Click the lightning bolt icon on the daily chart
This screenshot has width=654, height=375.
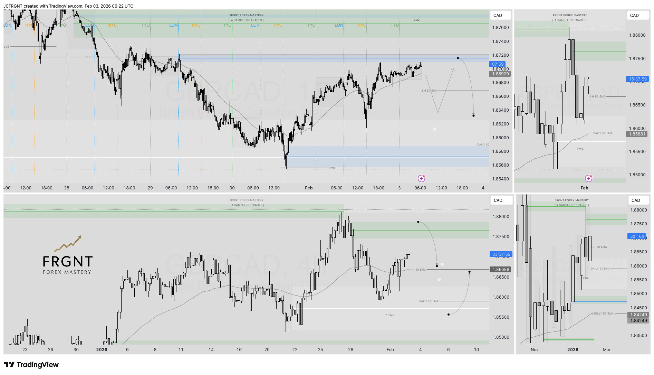588,178
